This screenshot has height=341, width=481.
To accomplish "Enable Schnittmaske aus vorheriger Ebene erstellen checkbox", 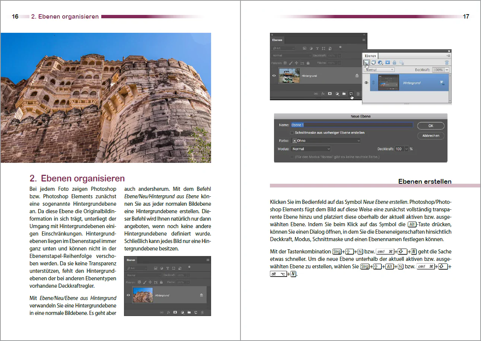I will [x=292, y=133].
